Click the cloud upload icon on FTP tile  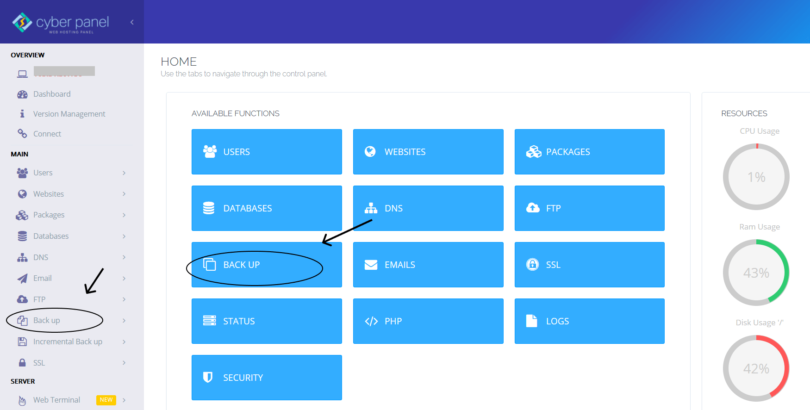[x=533, y=208]
